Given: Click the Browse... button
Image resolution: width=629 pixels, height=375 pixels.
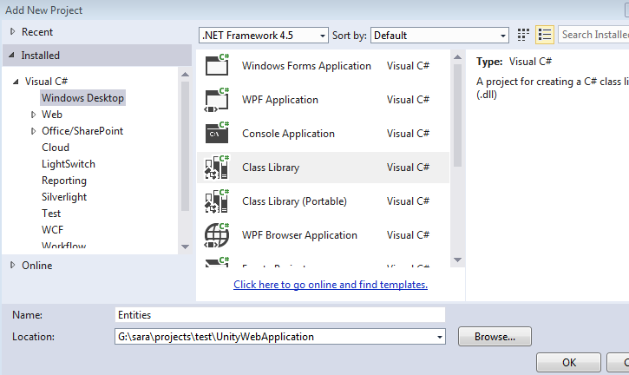Looking at the screenshot, I should (495, 337).
